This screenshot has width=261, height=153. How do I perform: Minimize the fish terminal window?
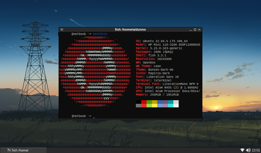point(191,30)
